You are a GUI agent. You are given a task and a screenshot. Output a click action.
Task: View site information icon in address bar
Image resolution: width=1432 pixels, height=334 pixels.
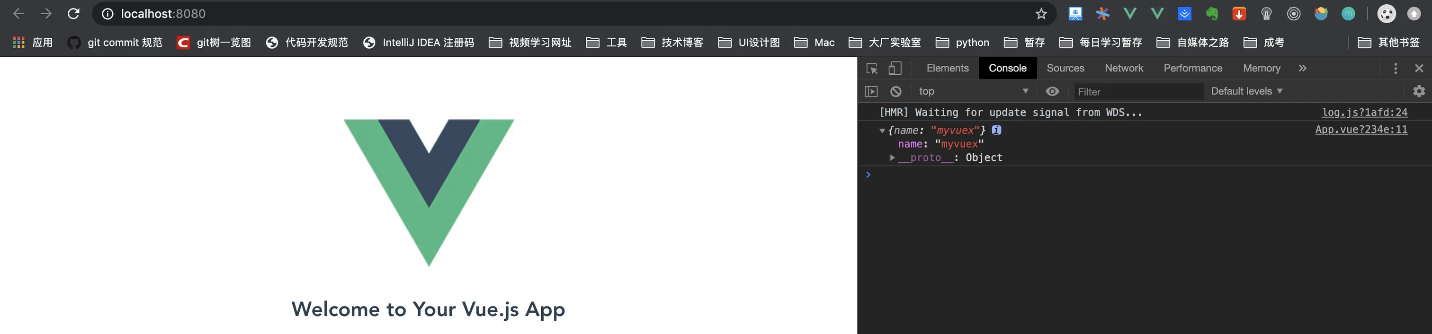(108, 14)
